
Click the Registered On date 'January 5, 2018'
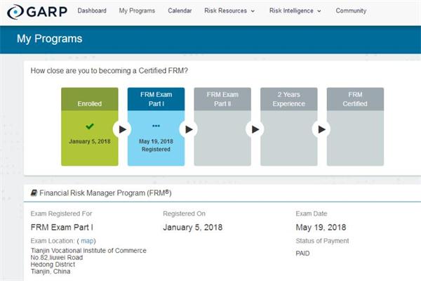pyautogui.click(x=192, y=228)
